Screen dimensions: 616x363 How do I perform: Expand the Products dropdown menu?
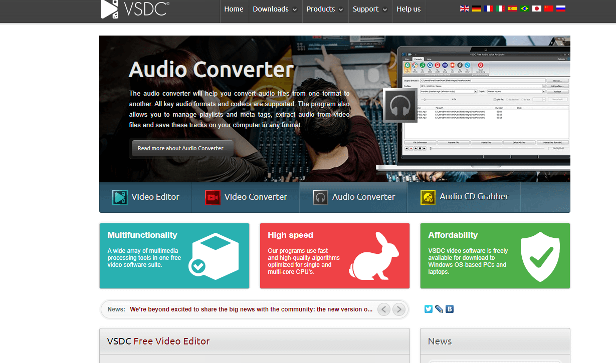point(325,9)
